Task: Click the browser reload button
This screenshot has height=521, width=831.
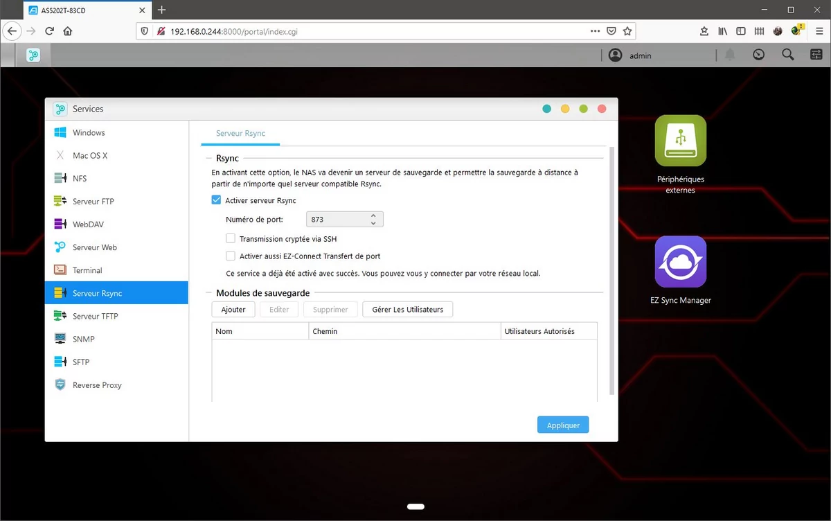Action: tap(49, 31)
